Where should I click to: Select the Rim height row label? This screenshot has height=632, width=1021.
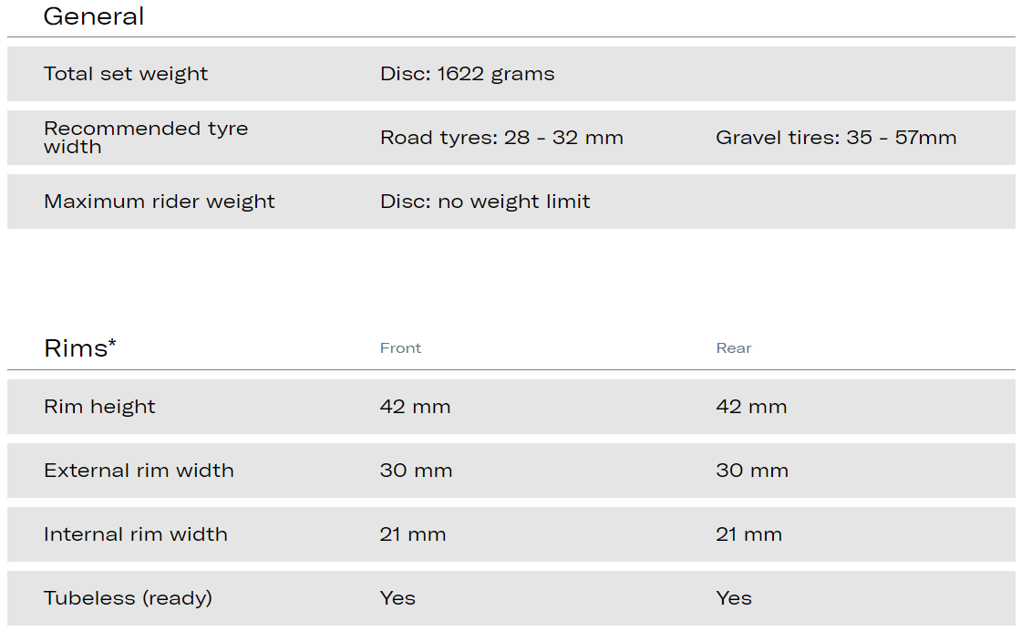99,407
